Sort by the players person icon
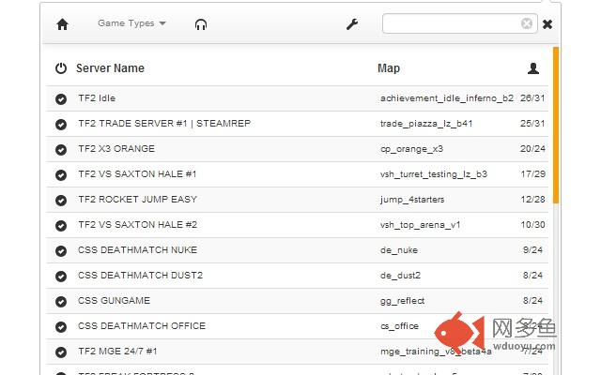601x375 pixels. [x=533, y=68]
